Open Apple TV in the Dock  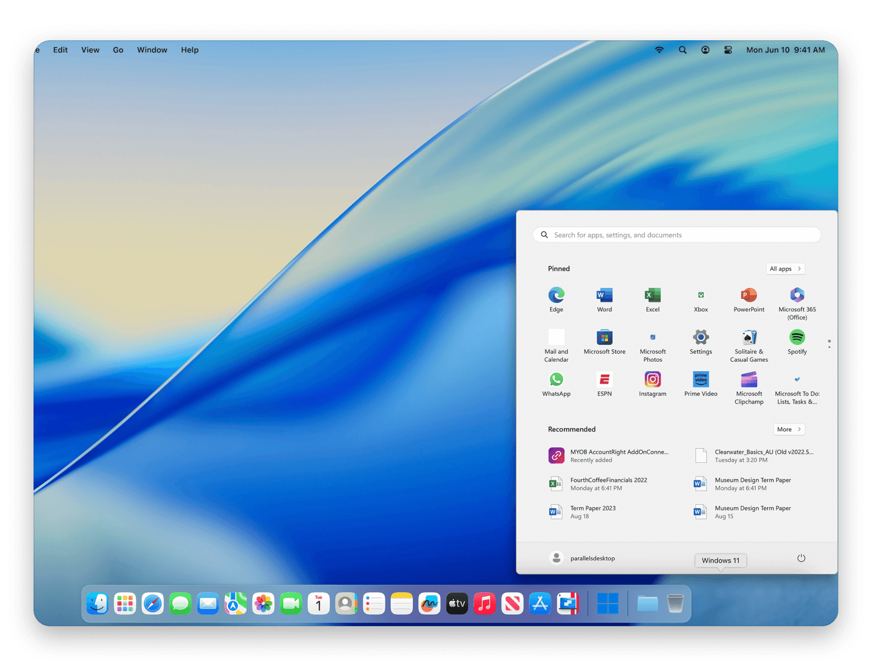coord(457,603)
